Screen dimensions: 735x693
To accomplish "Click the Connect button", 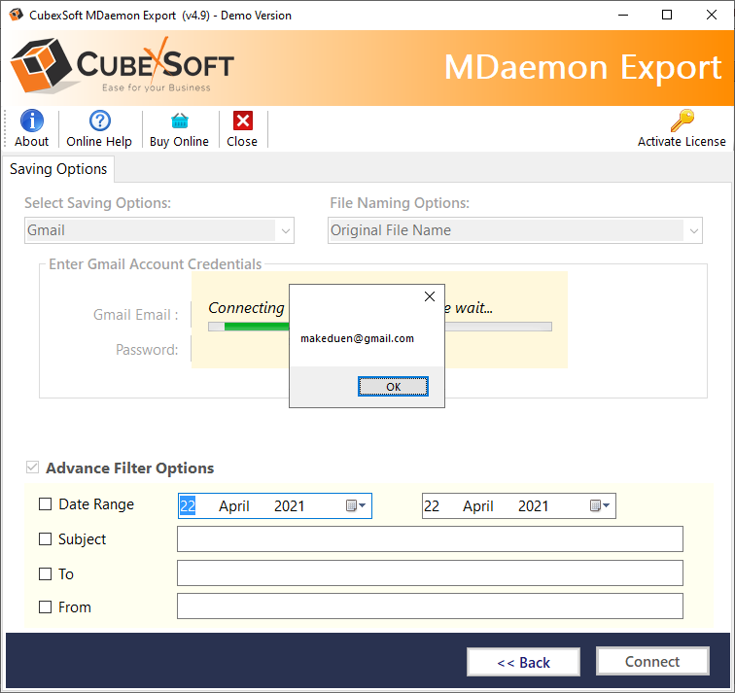I will [652, 662].
